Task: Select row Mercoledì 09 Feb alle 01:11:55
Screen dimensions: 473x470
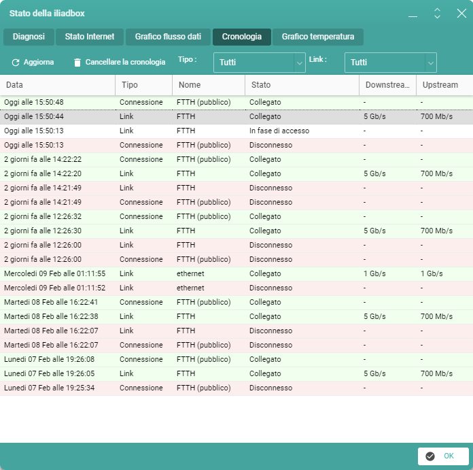Action: pos(236,273)
